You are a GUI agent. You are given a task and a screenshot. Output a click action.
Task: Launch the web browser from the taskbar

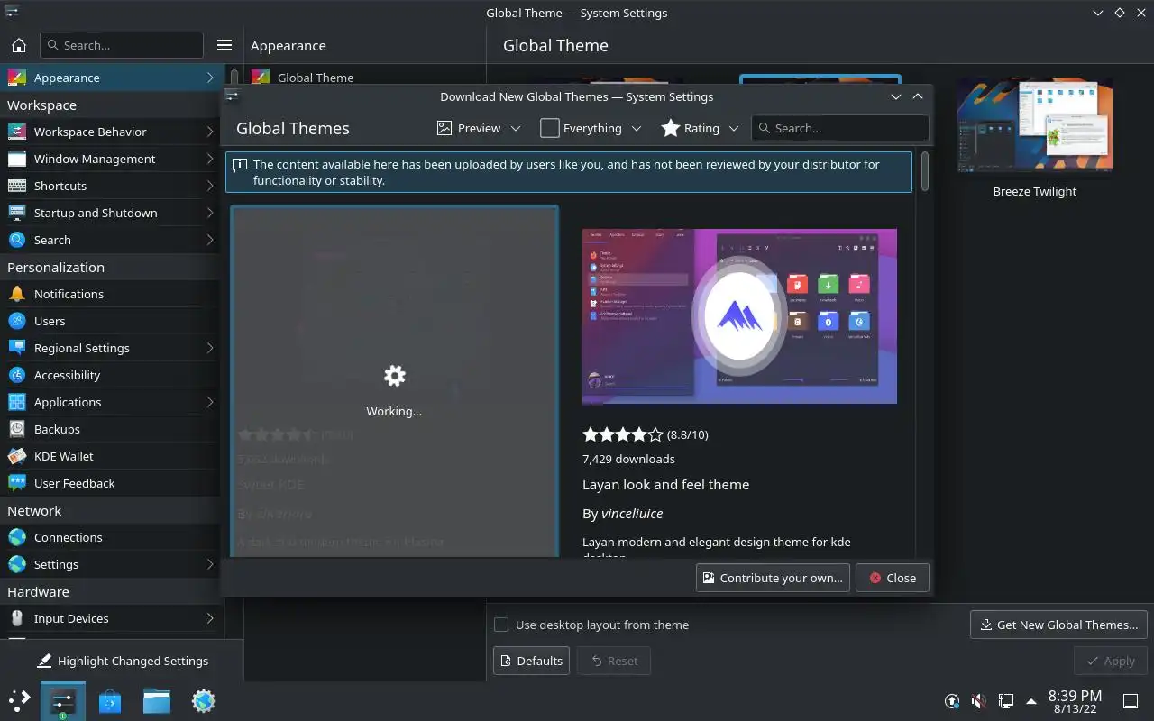click(204, 700)
